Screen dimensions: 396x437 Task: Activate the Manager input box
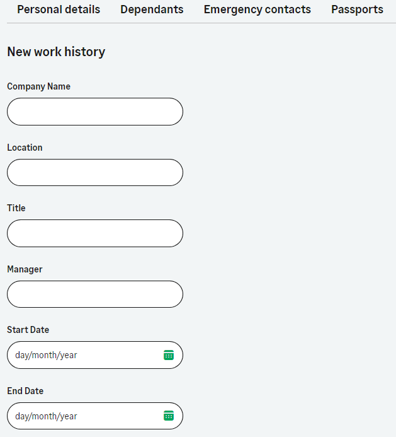coord(94,294)
